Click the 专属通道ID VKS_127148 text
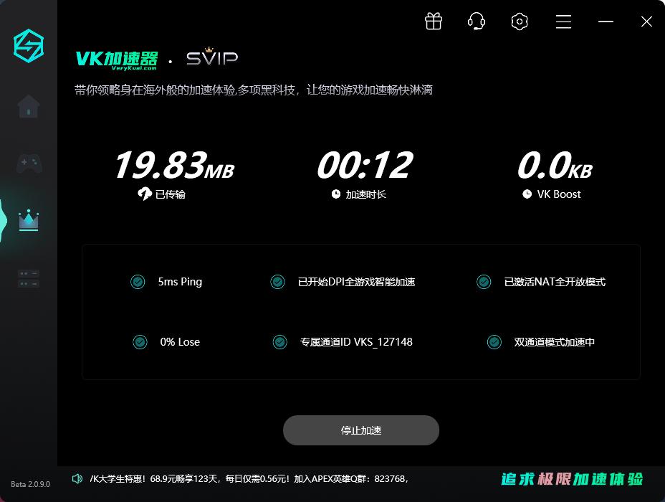The height and width of the screenshot is (502, 665). pos(356,342)
